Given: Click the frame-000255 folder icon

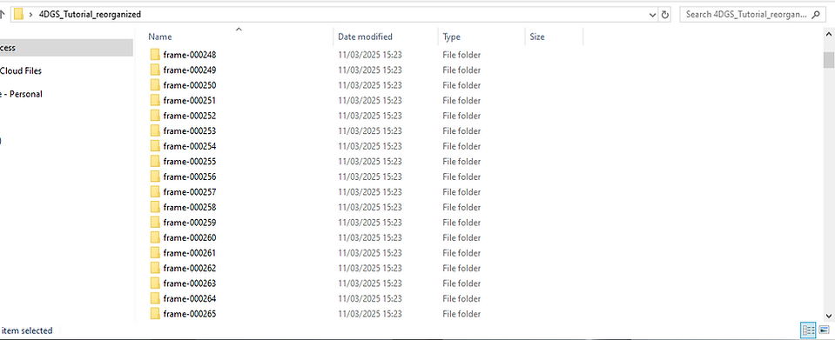Looking at the screenshot, I should [155, 161].
